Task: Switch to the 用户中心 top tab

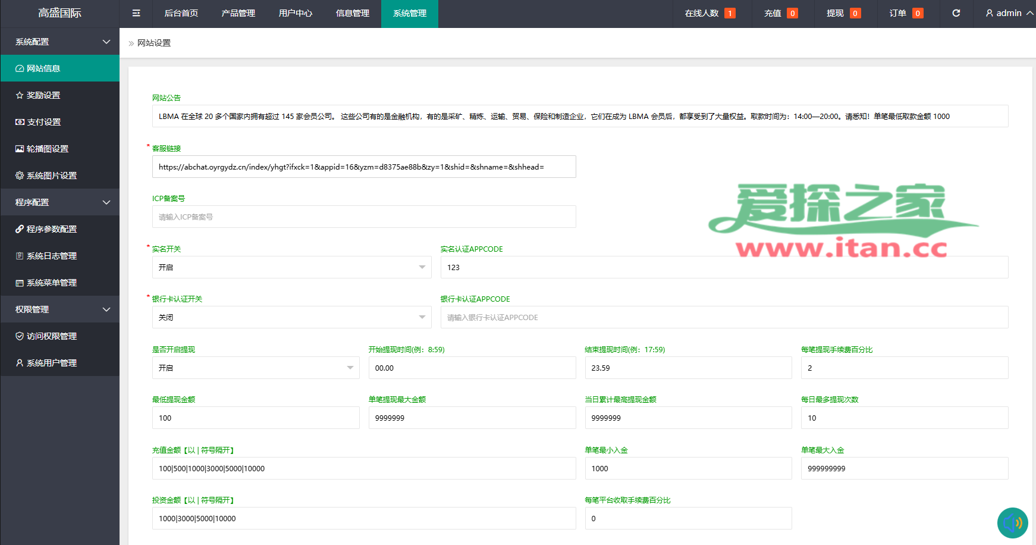Action: tap(295, 13)
